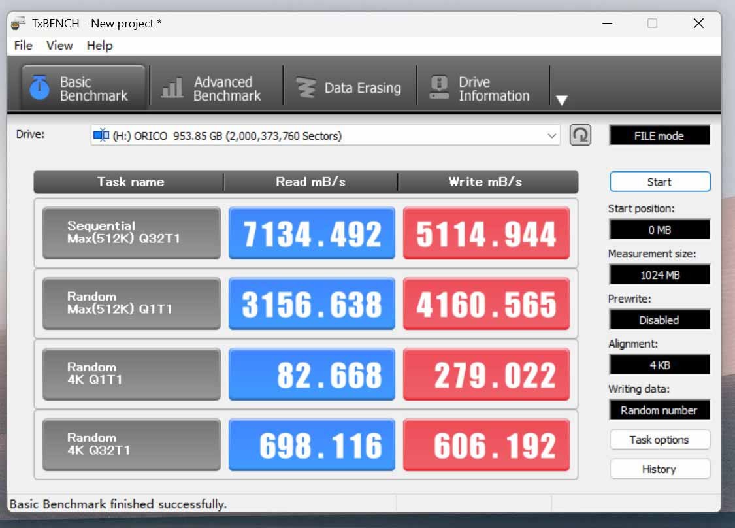This screenshot has width=735, height=528.
Task: Switch to Drive Information tab
Action: [483, 88]
